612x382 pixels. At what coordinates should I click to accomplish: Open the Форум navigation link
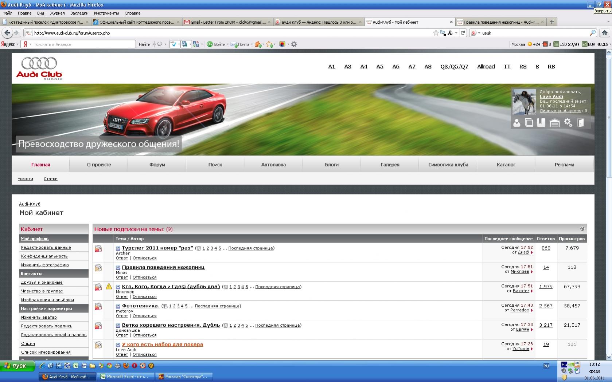[157, 165]
